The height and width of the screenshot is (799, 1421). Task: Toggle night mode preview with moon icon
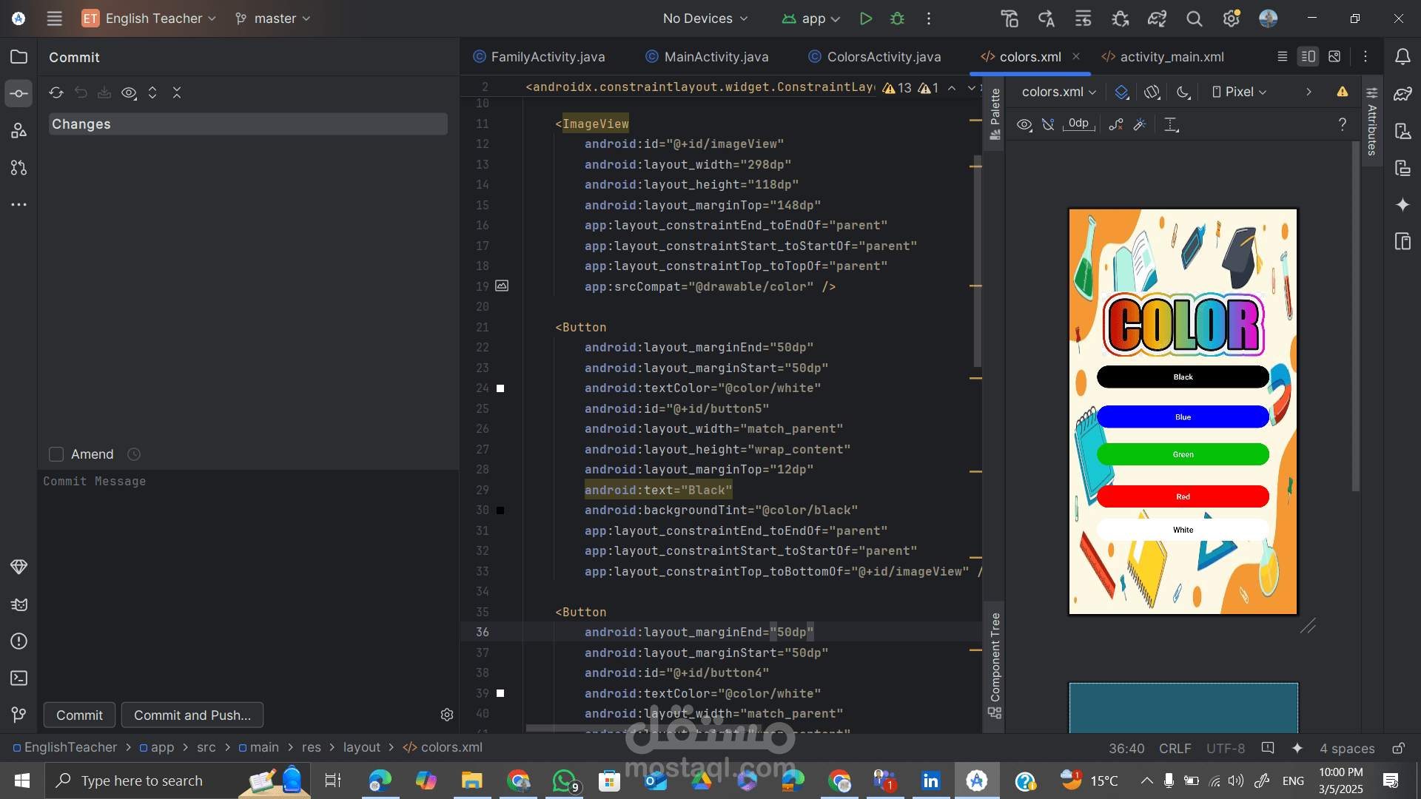click(x=1182, y=92)
